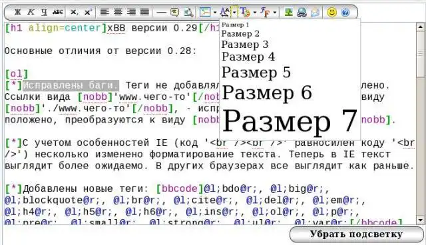Click the scrollbar up arrow
Screen dimensions: 426x245
click(x=420, y=27)
